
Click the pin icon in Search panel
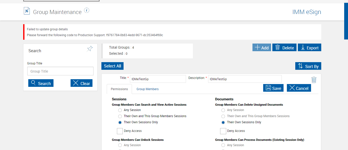90,49
